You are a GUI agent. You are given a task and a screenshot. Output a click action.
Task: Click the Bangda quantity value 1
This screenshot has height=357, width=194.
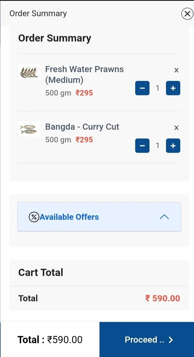pyautogui.click(x=158, y=146)
